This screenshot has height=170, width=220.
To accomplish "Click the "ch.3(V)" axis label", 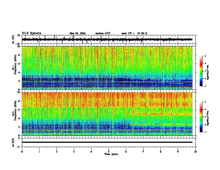I will pos(13,142).
